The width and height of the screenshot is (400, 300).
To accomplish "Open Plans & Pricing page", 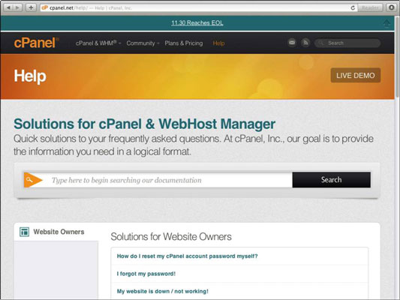I will coord(184,43).
